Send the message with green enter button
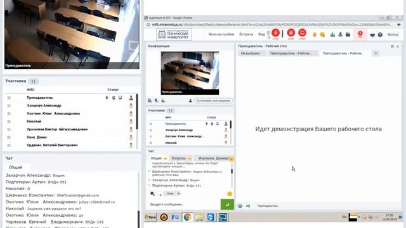Viewport: 406px width, 228px height. 227,205
